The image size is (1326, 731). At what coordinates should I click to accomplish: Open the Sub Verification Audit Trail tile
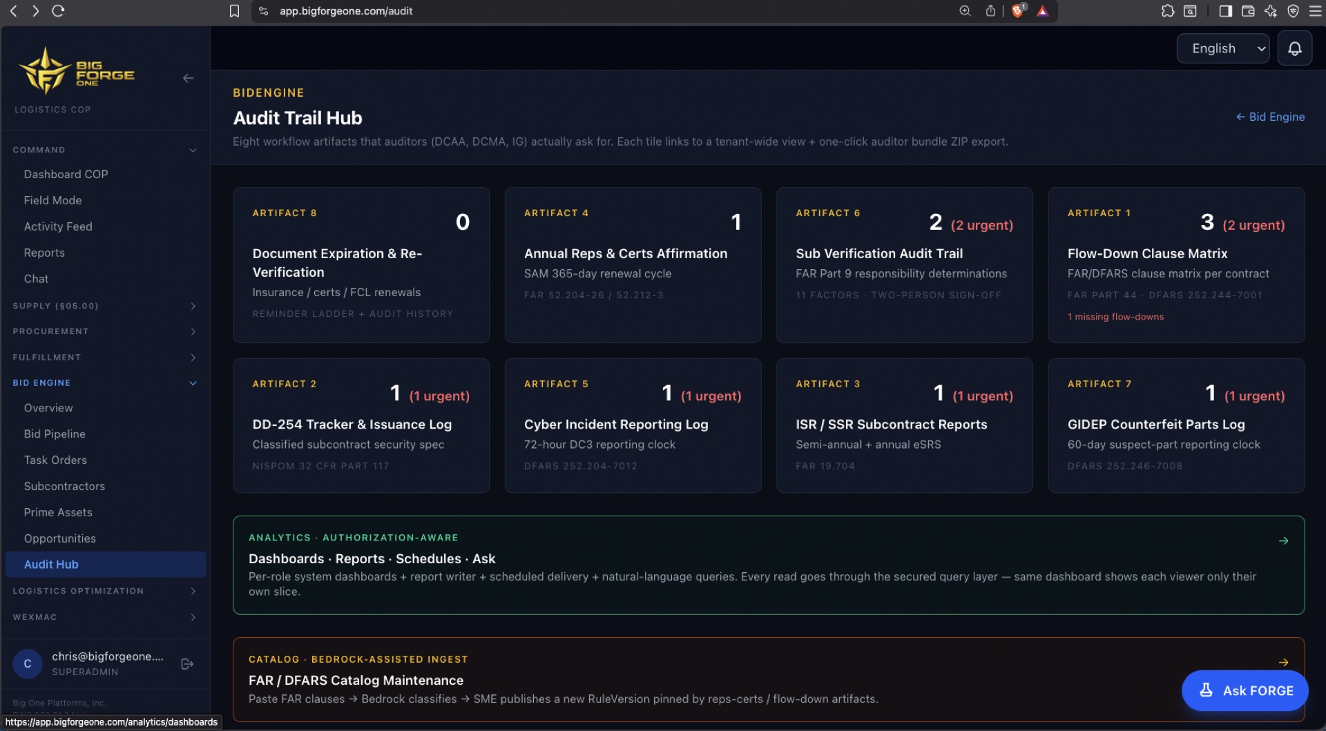(905, 265)
